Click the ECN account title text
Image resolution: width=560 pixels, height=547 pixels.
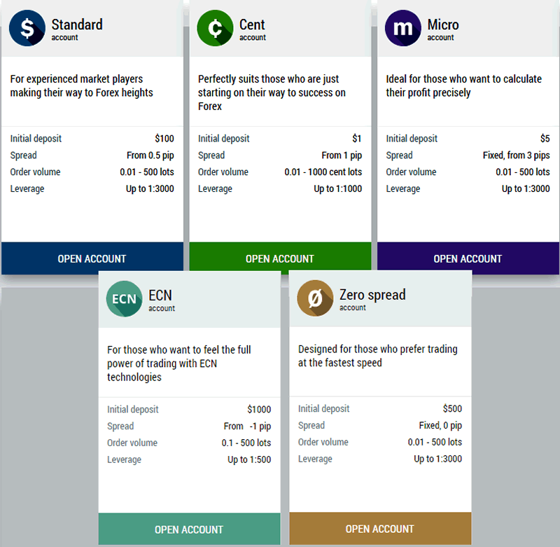pos(160,296)
